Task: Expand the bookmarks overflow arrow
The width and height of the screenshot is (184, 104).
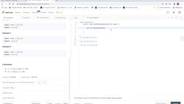Action: [154, 8]
